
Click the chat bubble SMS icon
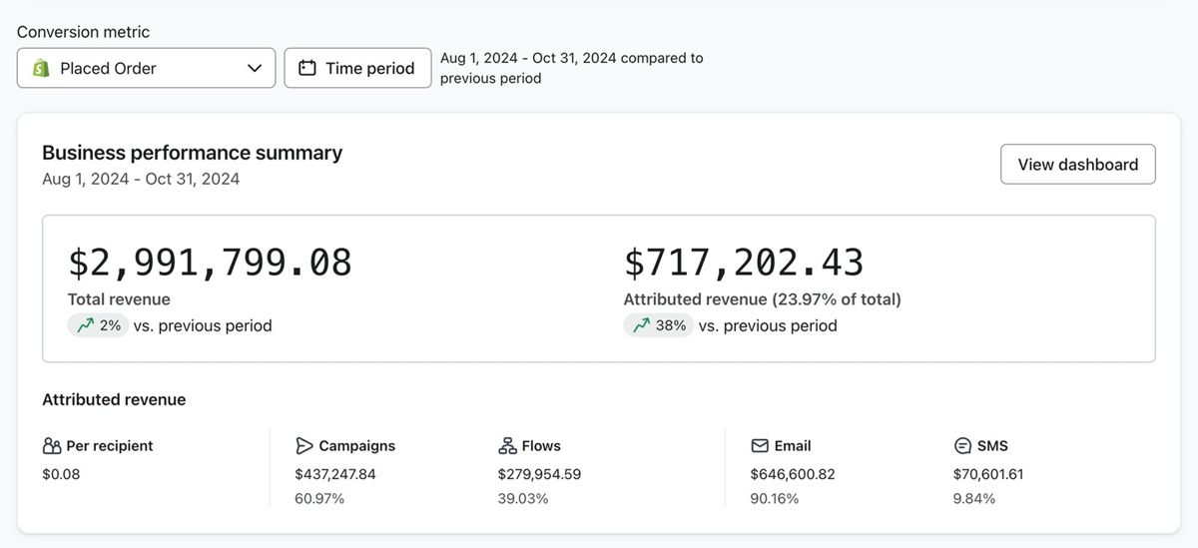pos(962,446)
